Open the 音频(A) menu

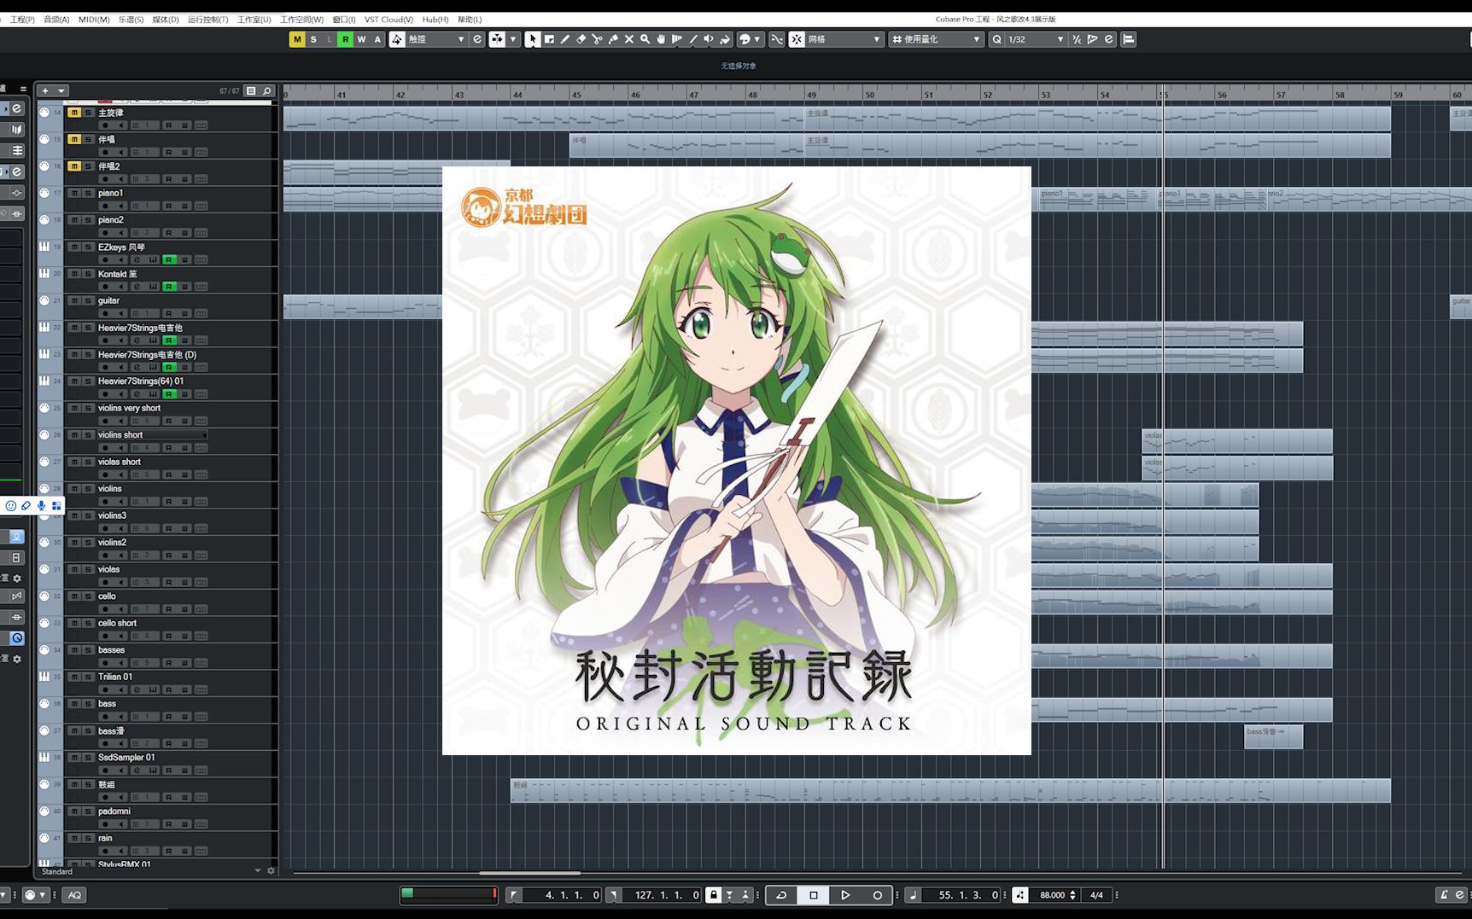click(x=56, y=20)
